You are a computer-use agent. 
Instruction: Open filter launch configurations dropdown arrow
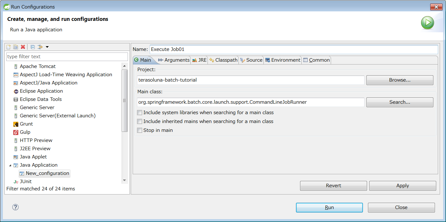point(47,47)
